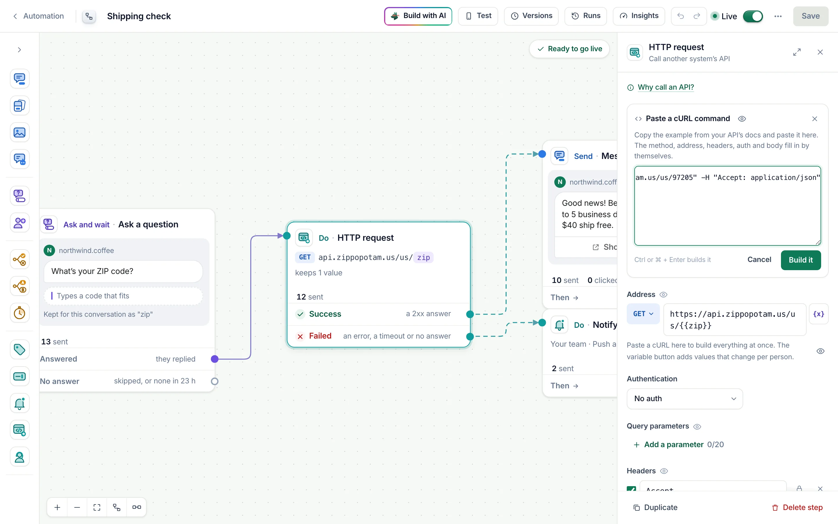Undo the last change

(681, 16)
